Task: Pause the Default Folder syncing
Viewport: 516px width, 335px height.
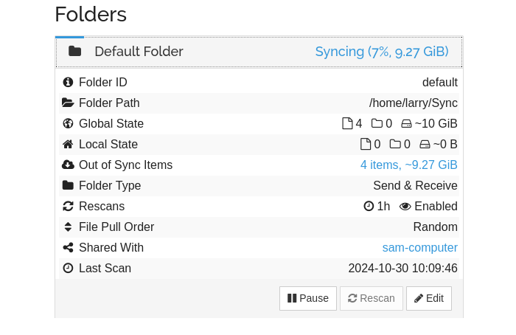Action: [x=307, y=298]
